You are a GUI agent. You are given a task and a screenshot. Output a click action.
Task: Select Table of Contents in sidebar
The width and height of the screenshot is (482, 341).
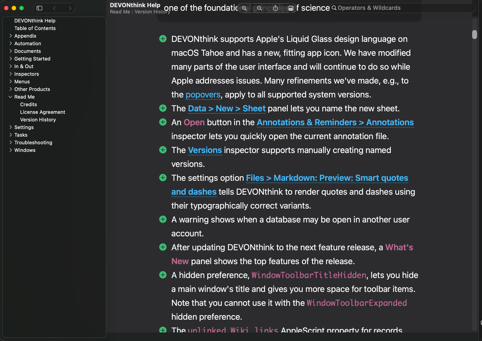point(35,28)
